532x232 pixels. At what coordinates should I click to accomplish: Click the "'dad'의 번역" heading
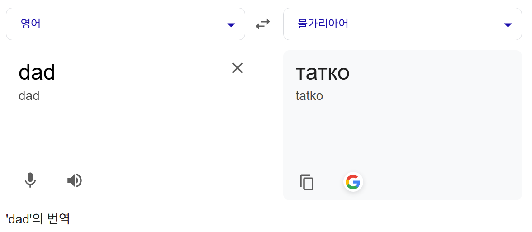[38, 219]
